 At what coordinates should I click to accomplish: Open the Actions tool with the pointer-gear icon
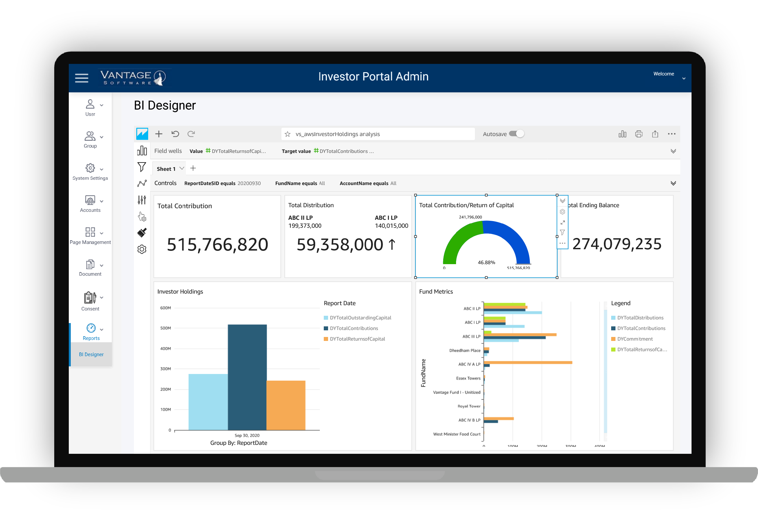142,217
